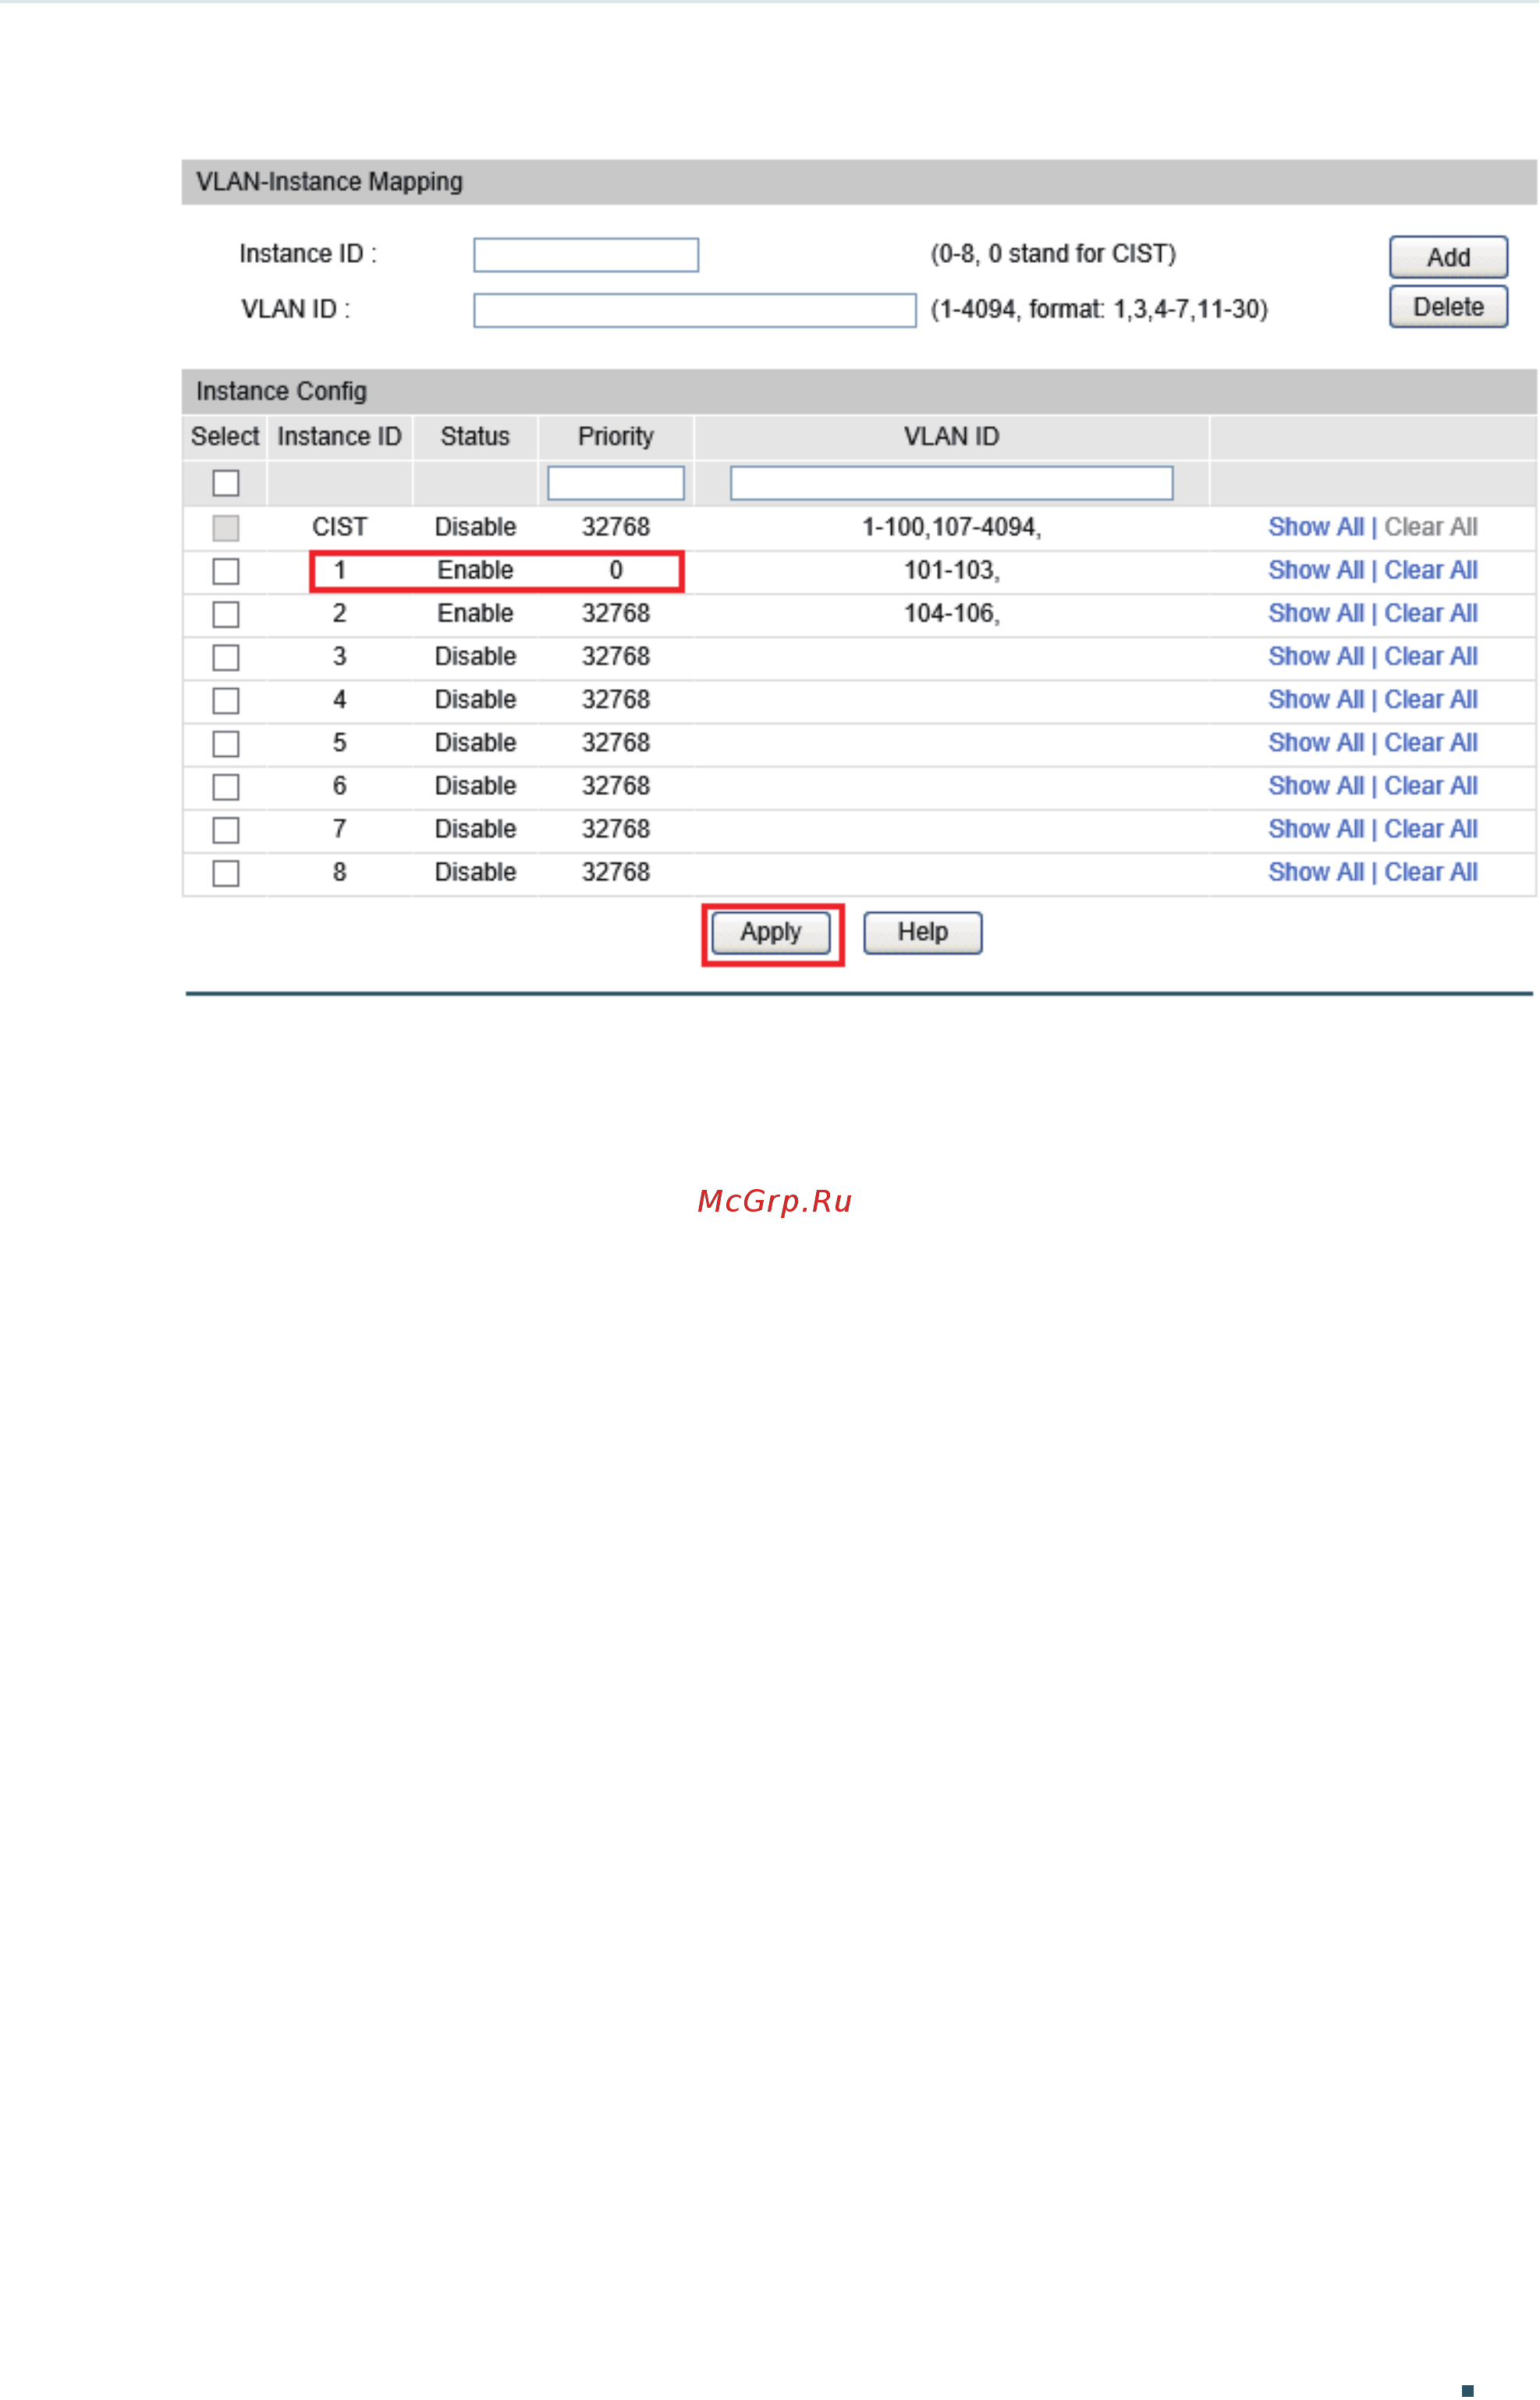
Task: Check the box for instance 8
Action: point(226,873)
